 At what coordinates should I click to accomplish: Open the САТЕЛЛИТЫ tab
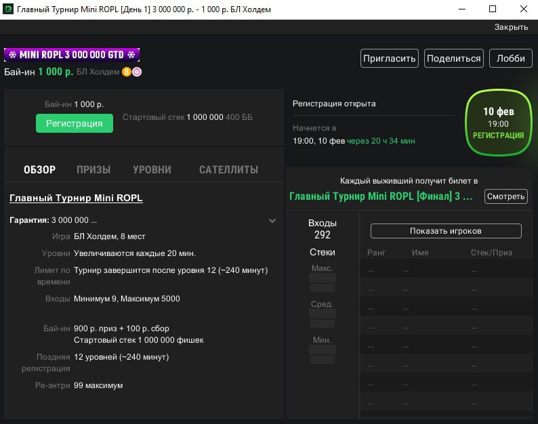click(x=228, y=169)
